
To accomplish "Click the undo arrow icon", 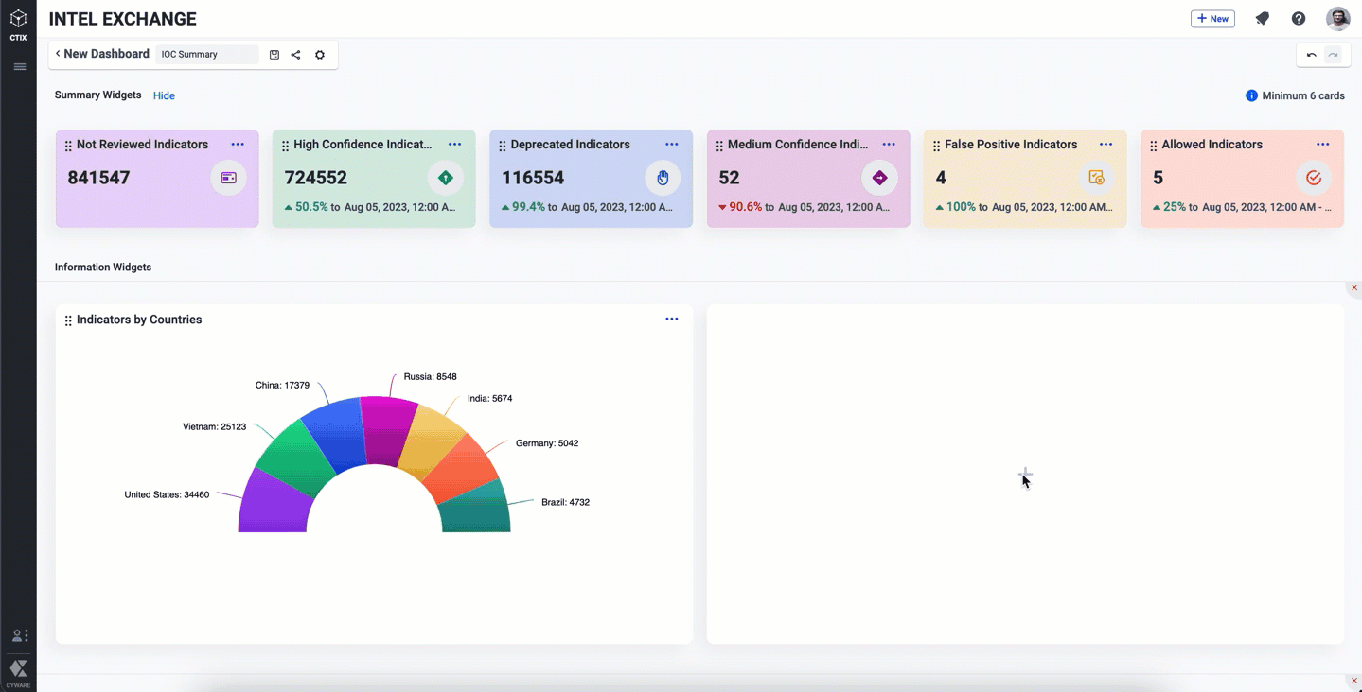I will pyautogui.click(x=1311, y=55).
